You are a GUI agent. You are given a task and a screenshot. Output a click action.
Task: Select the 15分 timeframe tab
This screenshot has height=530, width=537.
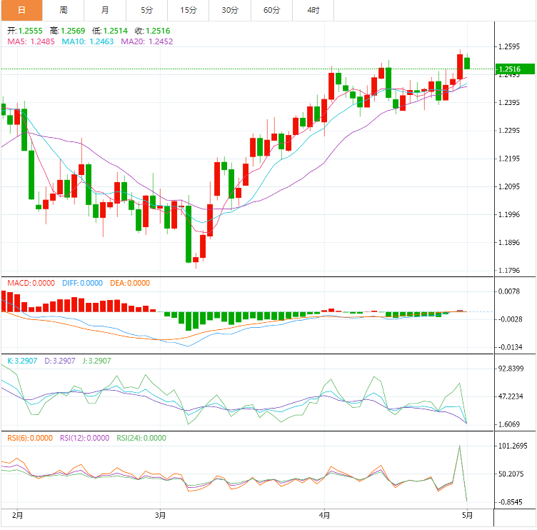tap(189, 10)
